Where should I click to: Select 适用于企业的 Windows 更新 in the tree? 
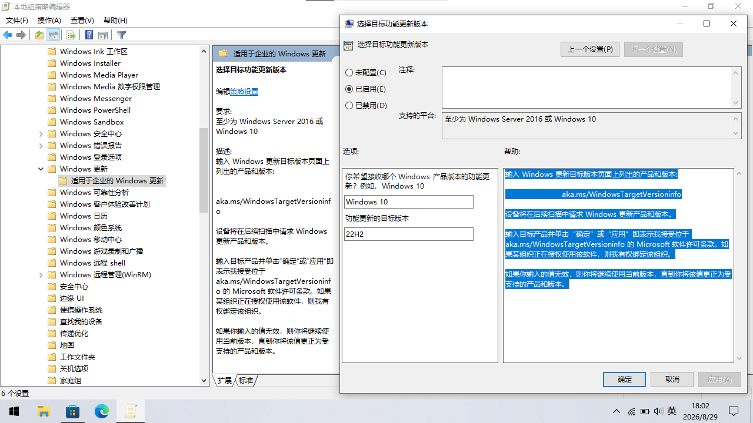point(117,180)
